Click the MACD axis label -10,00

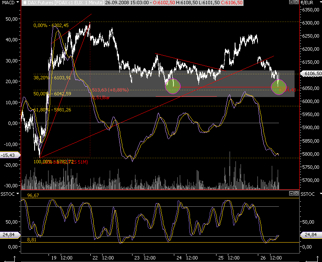tap(11, 144)
